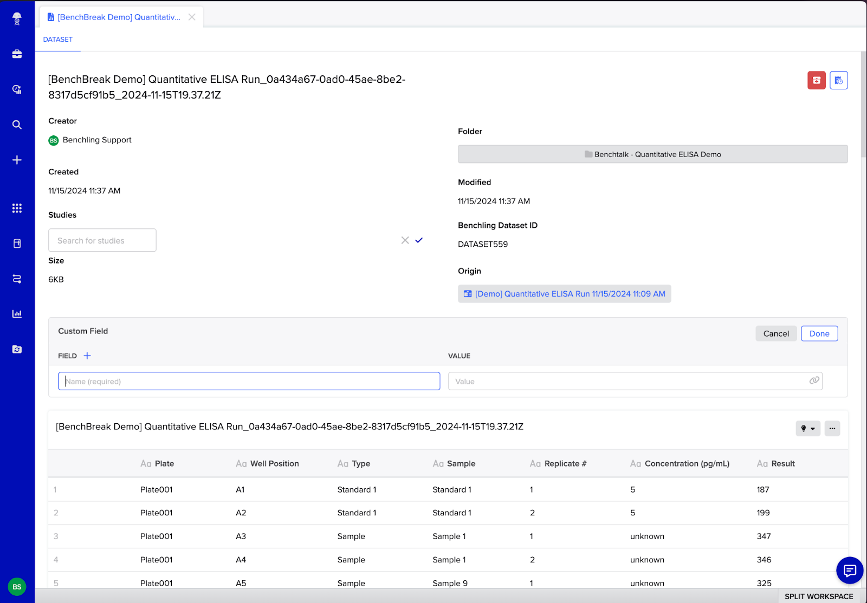Confirm studies selection with blue checkmark
The height and width of the screenshot is (603, 867).
point(419,240)
